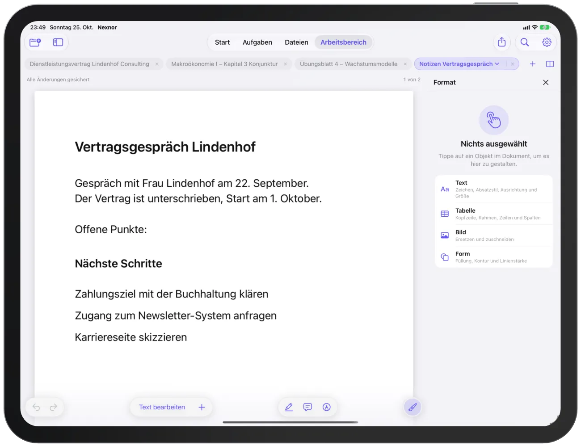Screen dimensions: 581x446
Task: Click the line Offene Punkte:
Action: (x=111, y=229)
